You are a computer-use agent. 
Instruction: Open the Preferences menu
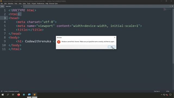pyautogui.click(x=41, y=4)
